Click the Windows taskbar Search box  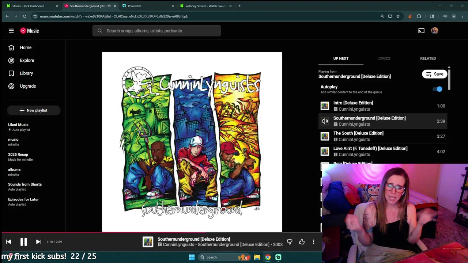pos(224,257)
